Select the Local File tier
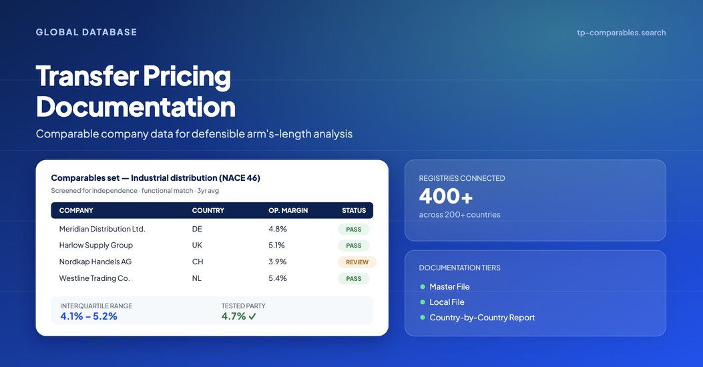Viewport: 703px width, 367px height. (447, 302)
